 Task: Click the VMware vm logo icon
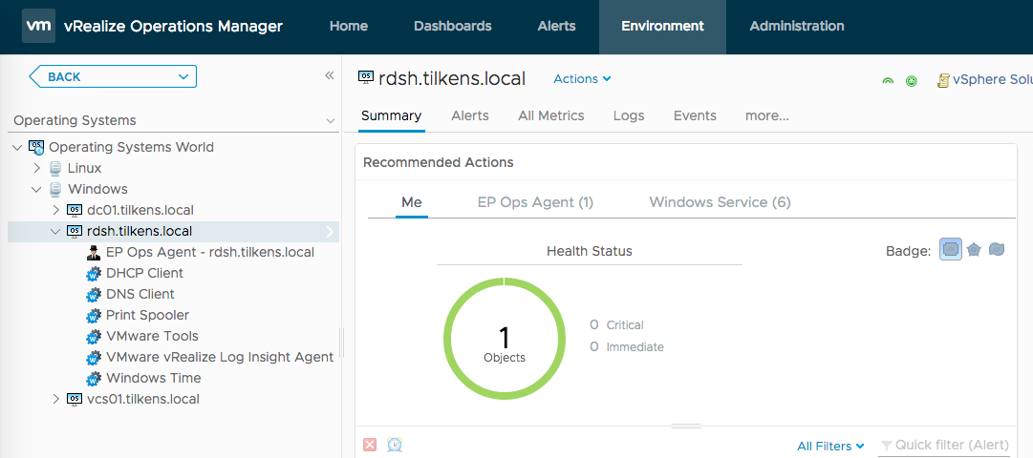click(x=38, y=27)
